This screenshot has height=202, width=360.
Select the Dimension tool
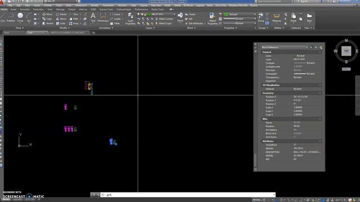click(x=103, y=17)
